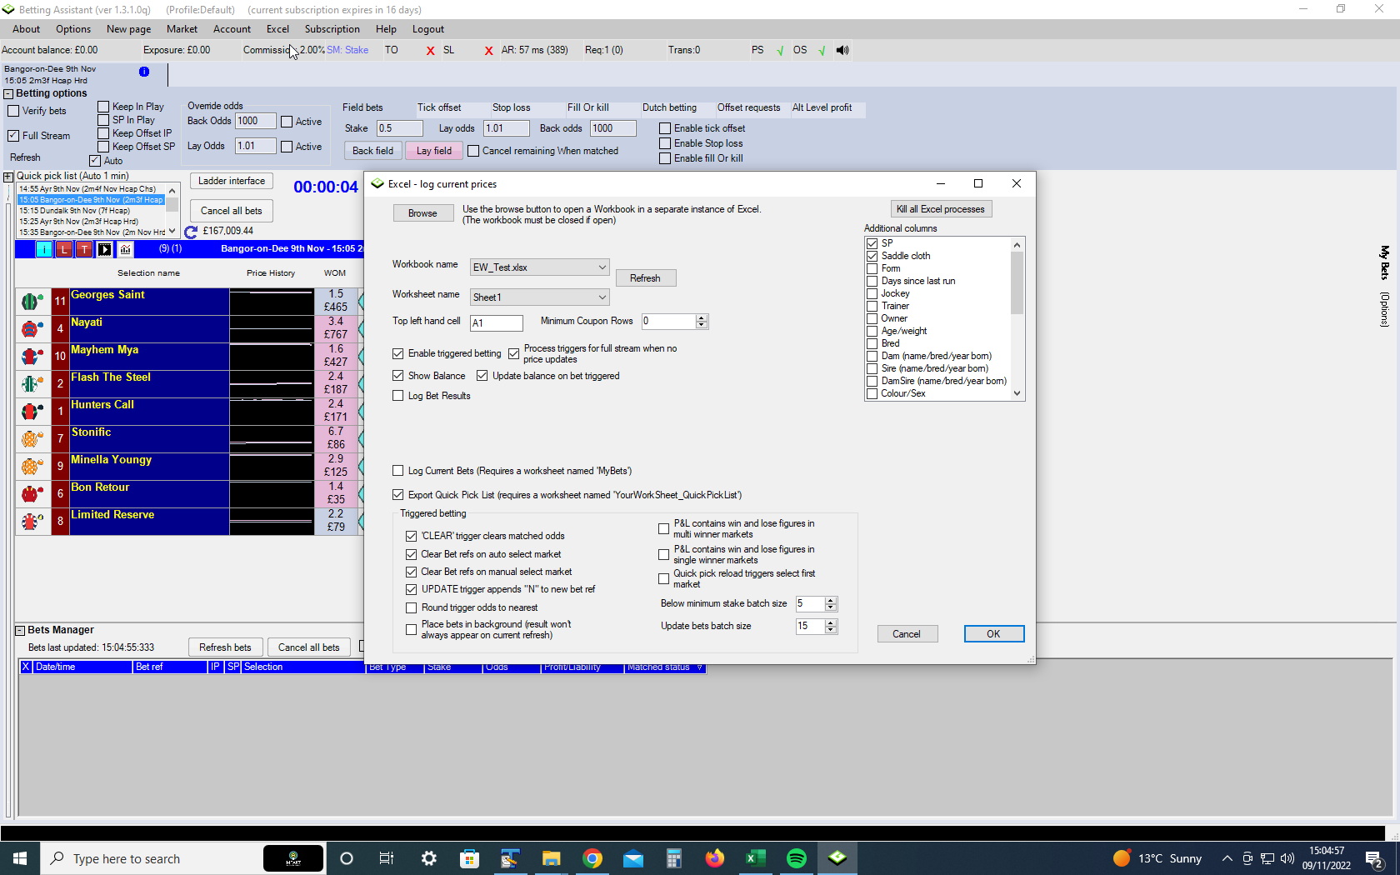Open the Subscription menu

pos(332,29)
